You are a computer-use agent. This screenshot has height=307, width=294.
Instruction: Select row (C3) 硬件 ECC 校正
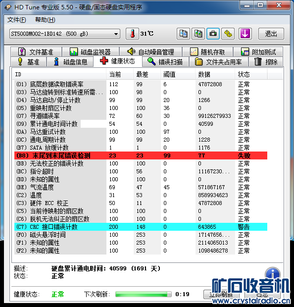coord(141,203)
